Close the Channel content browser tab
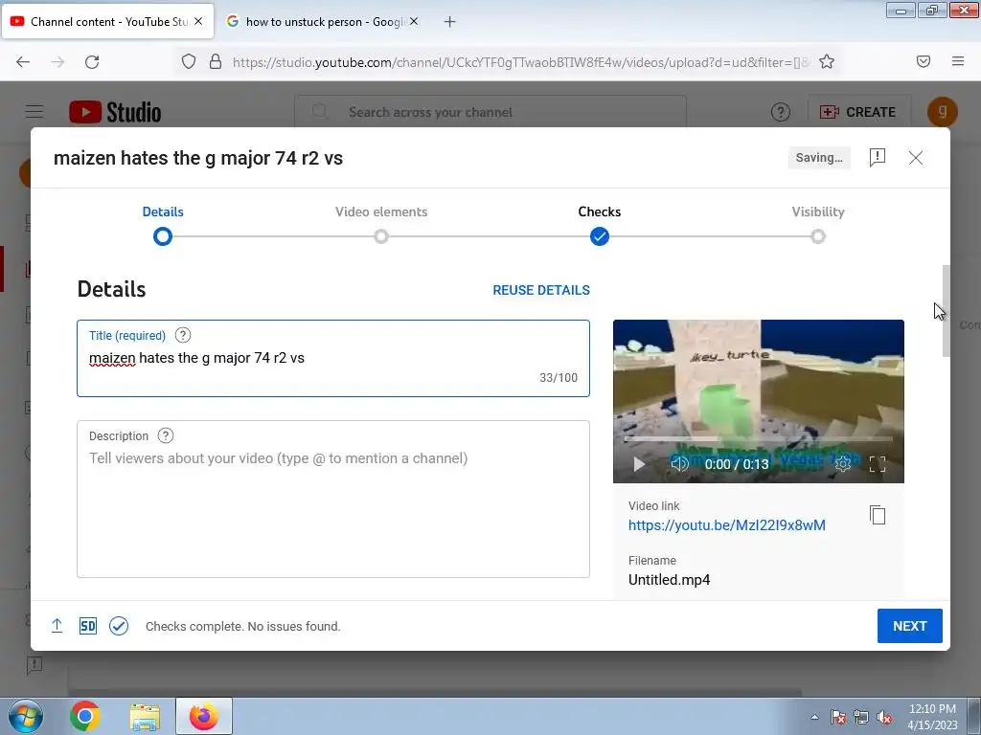 pos(198,21)
